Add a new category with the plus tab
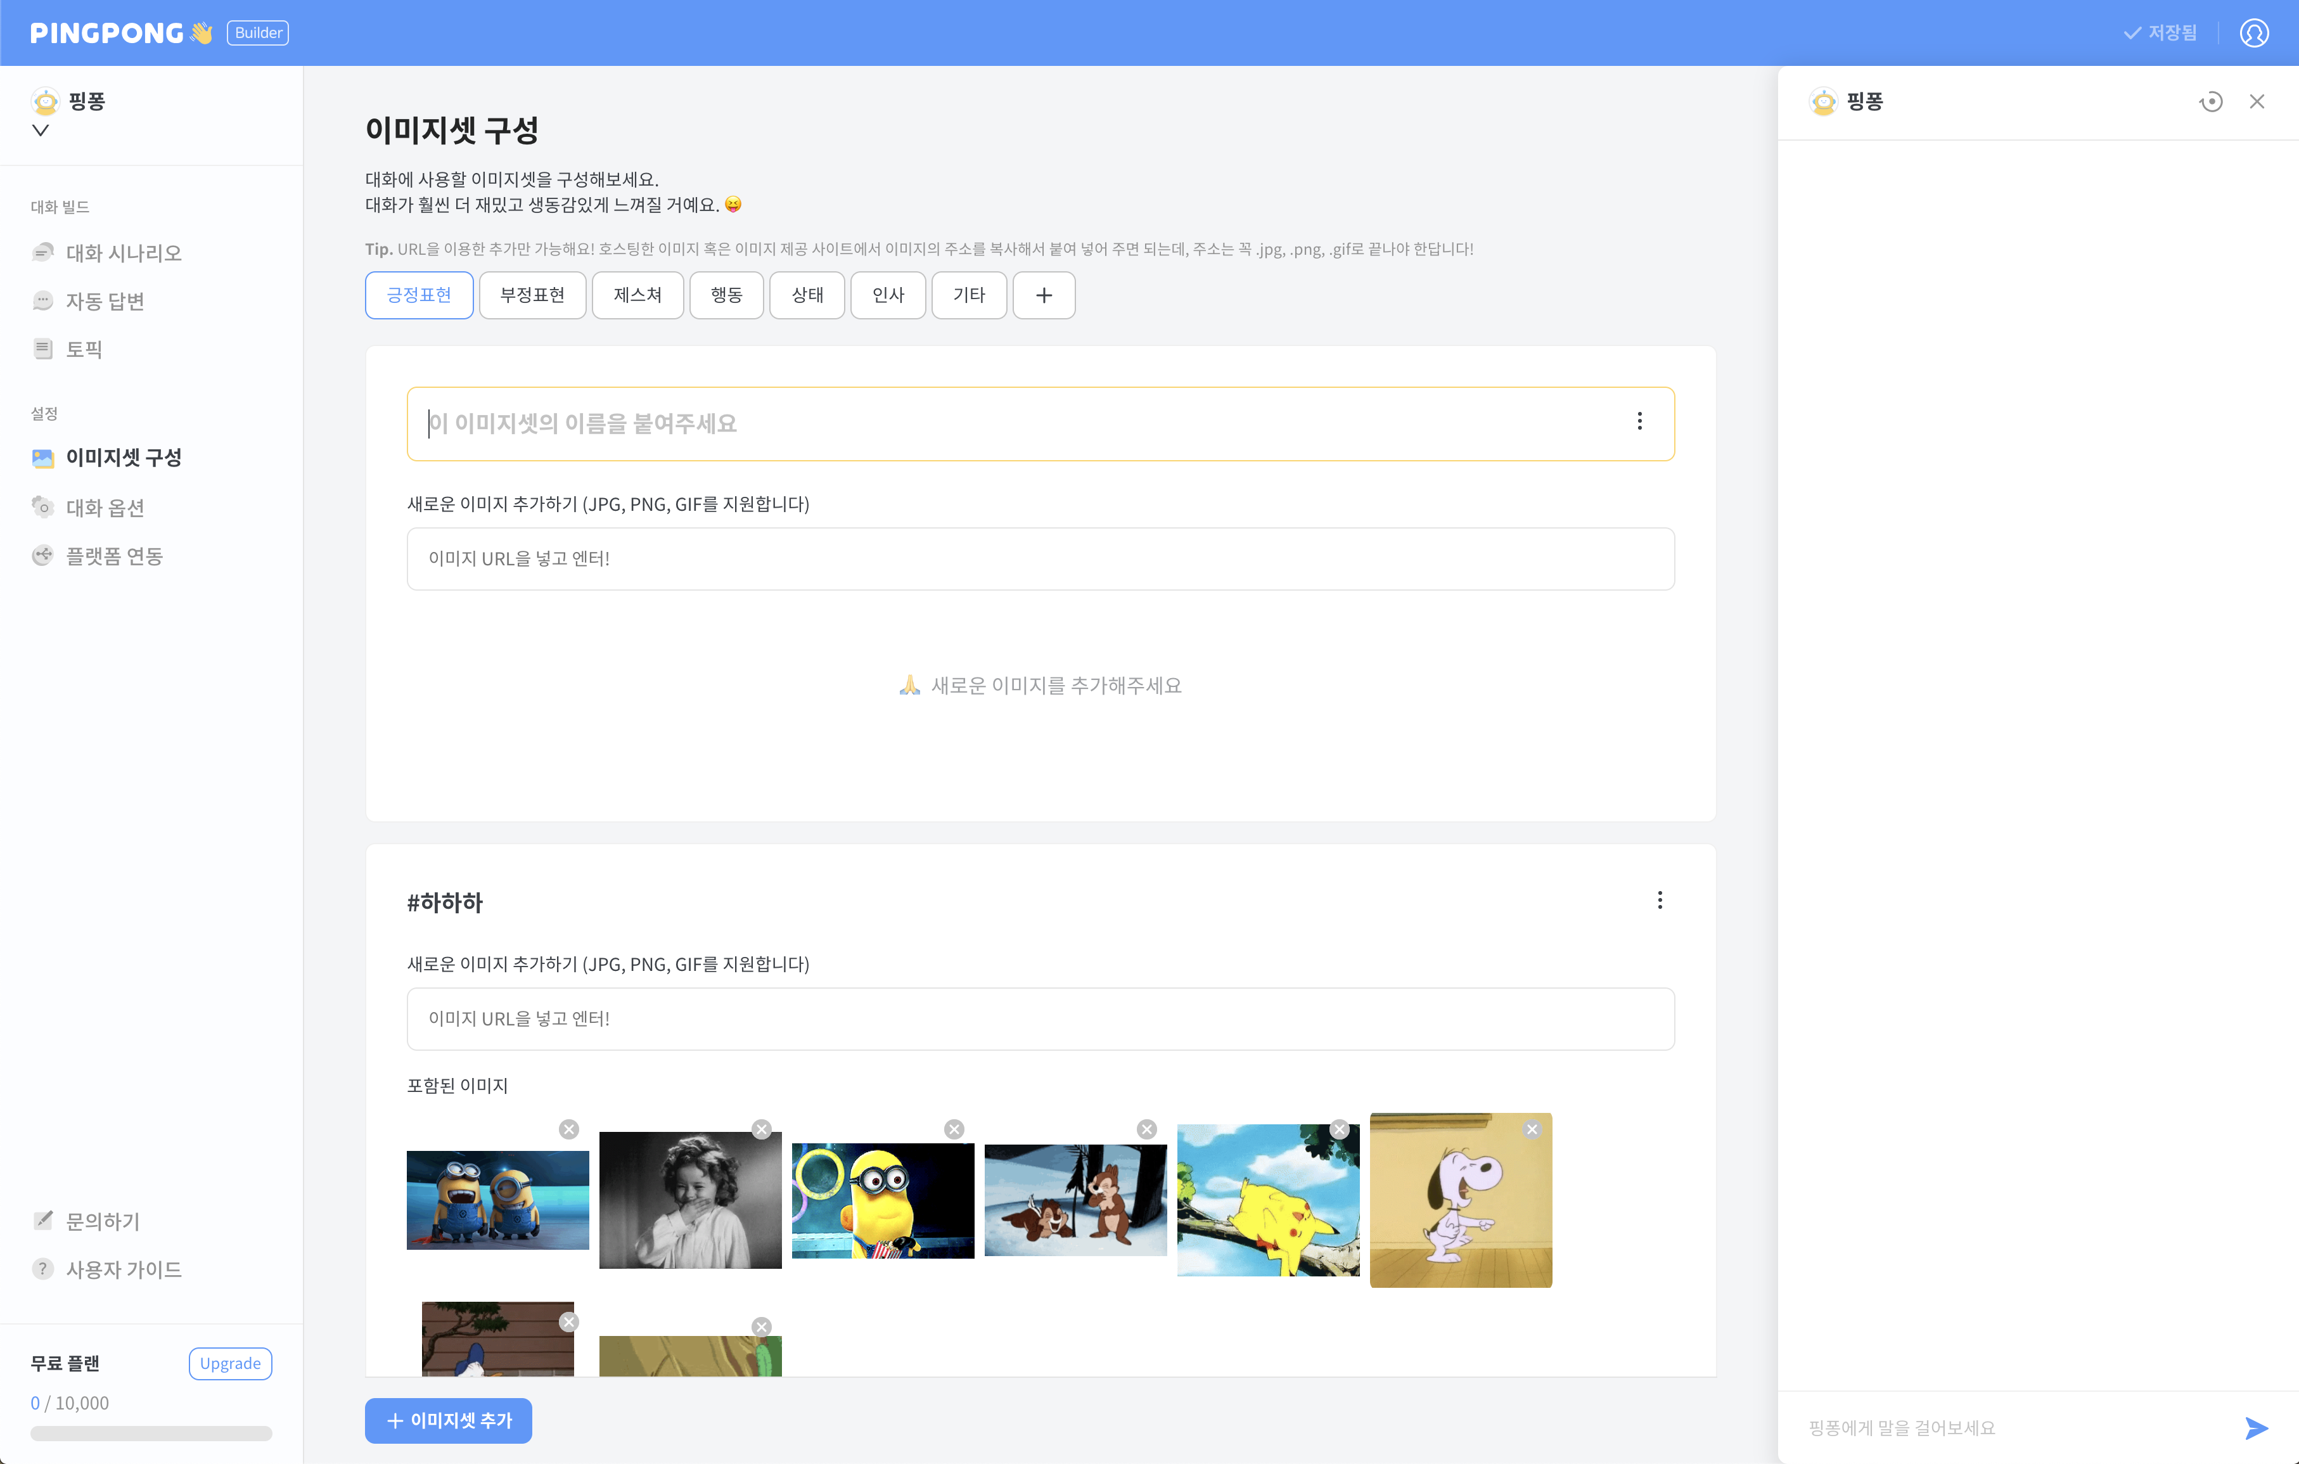Screen dimensions: 2299x1464 tap(1044, 295)
